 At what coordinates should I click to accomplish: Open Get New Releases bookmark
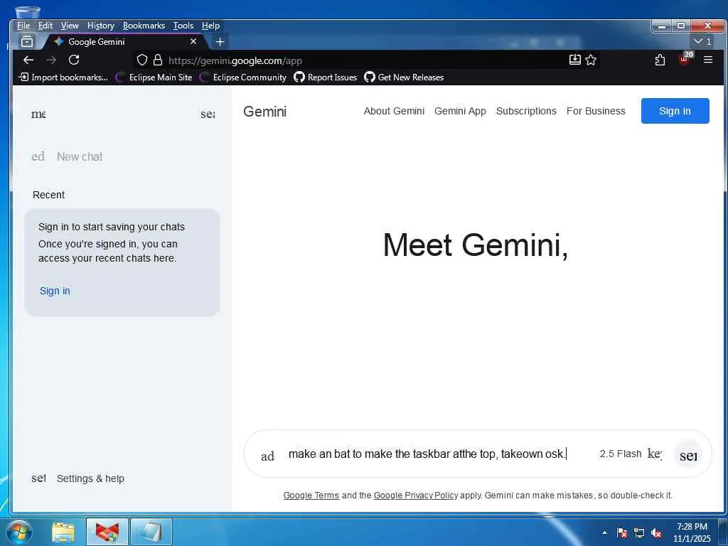click(x=404, y=77)
